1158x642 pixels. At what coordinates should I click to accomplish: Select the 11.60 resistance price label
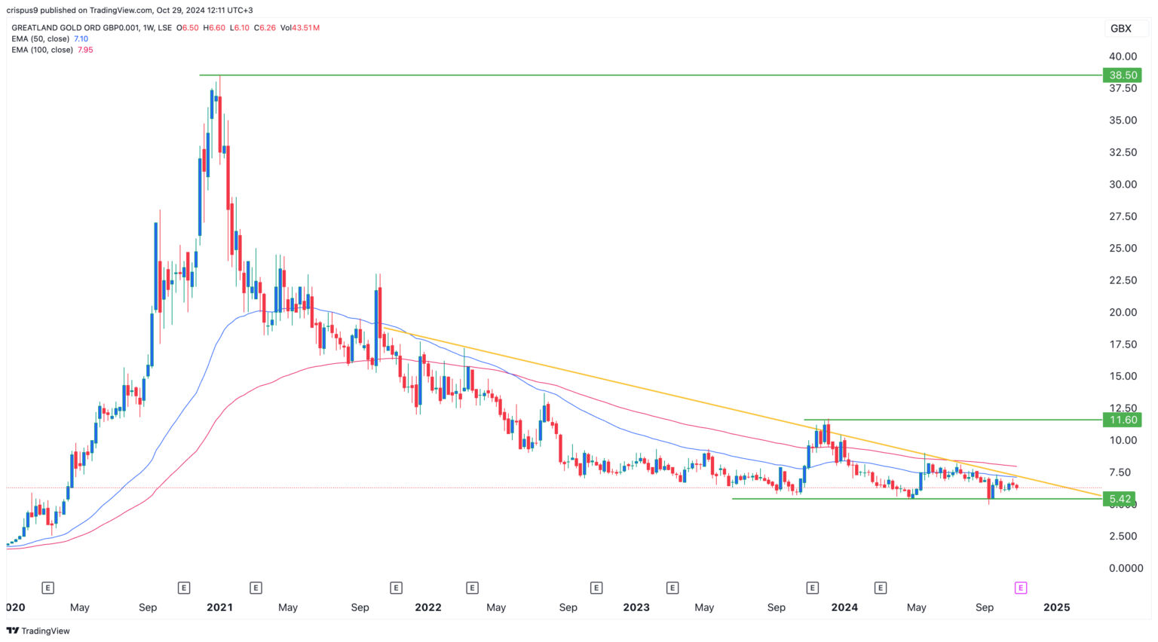pyautogui.click(x=1123, y=420)
